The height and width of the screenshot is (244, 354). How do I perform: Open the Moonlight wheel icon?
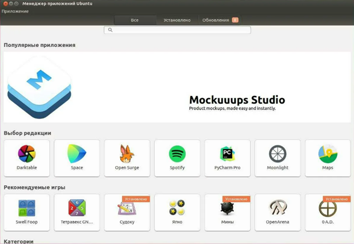278,153
